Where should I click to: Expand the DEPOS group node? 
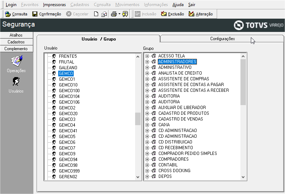[x=147, y=176]
